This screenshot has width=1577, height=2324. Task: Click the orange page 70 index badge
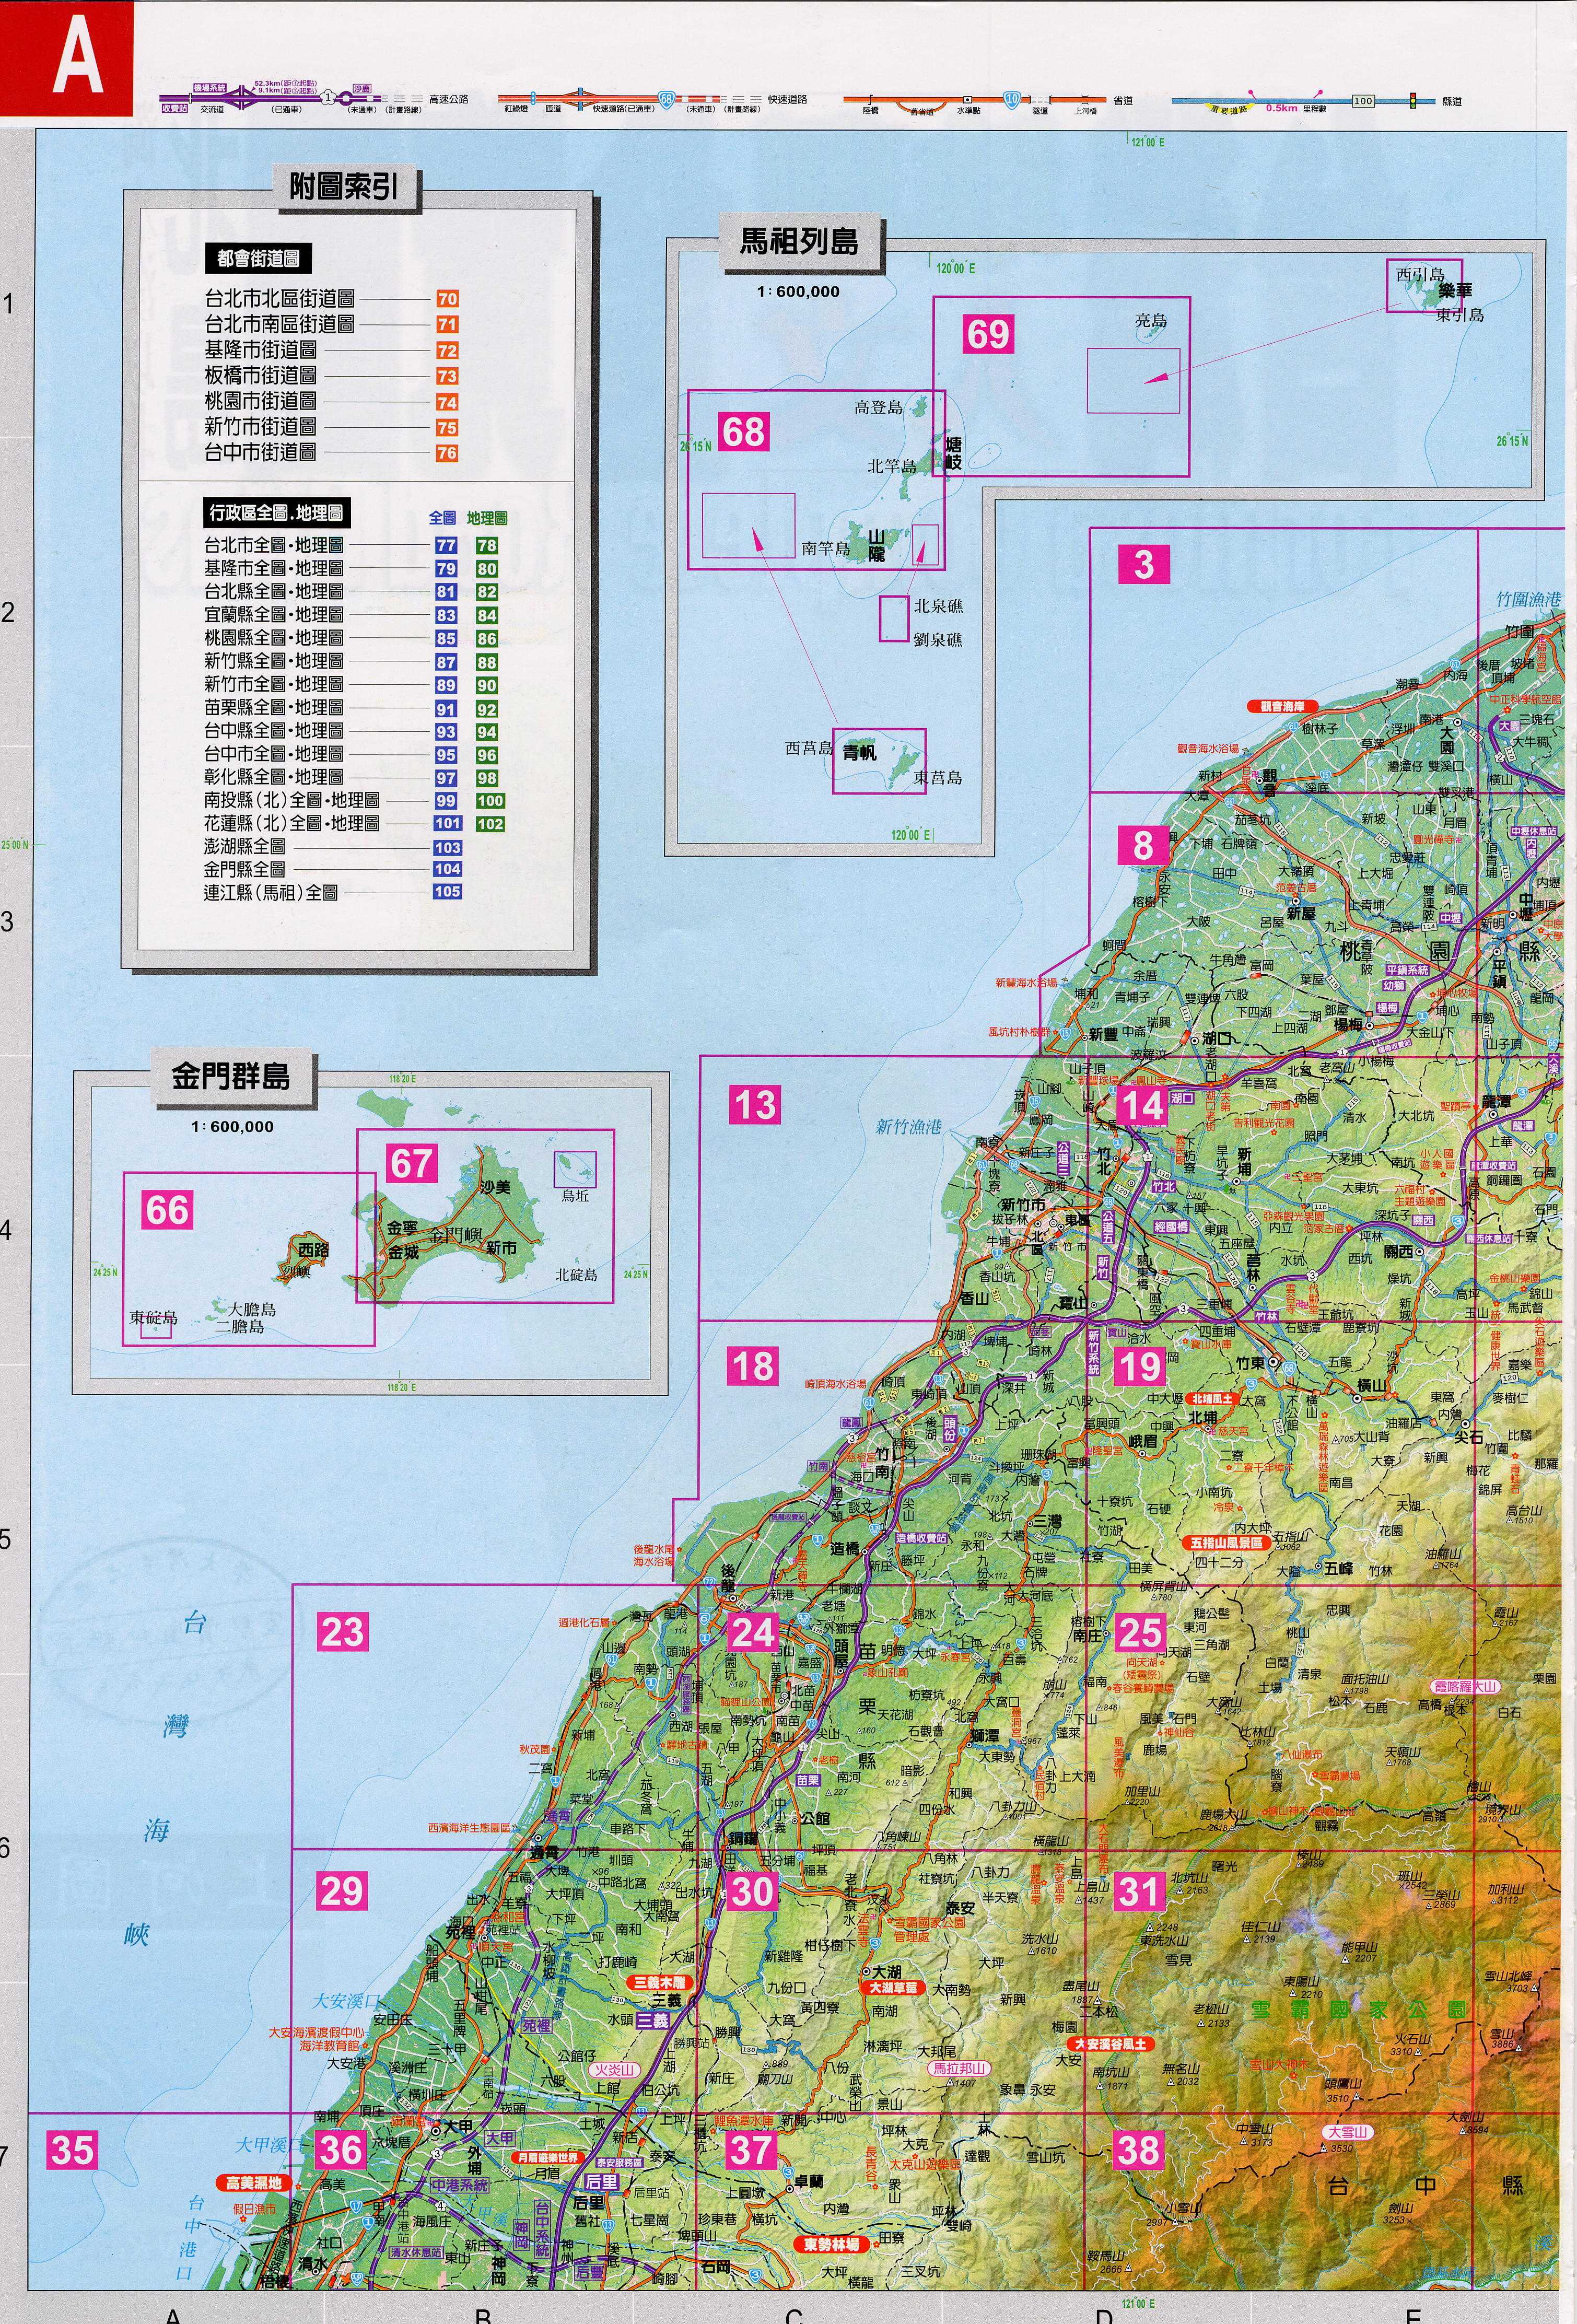pos(447,299)
